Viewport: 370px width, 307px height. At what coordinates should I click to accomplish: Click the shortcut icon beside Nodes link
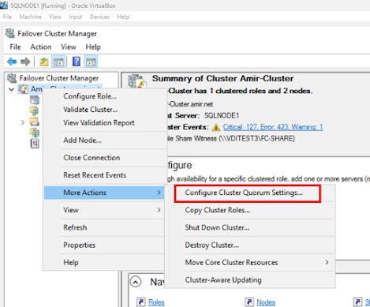249,302
